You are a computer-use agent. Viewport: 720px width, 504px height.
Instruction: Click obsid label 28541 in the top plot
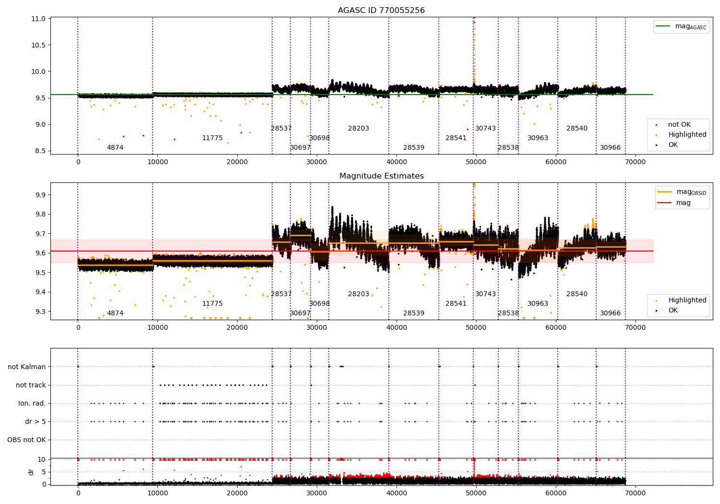tap(456, 138)
